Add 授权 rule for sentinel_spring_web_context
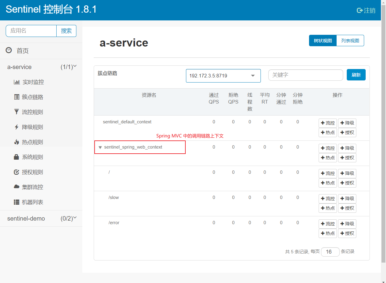Image resolution: width=386 pixels, height=283 pixels. [x=347, y=158]
